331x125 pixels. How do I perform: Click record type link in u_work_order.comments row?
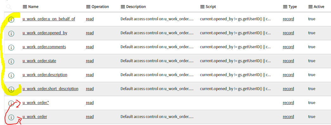coord(289,47)
